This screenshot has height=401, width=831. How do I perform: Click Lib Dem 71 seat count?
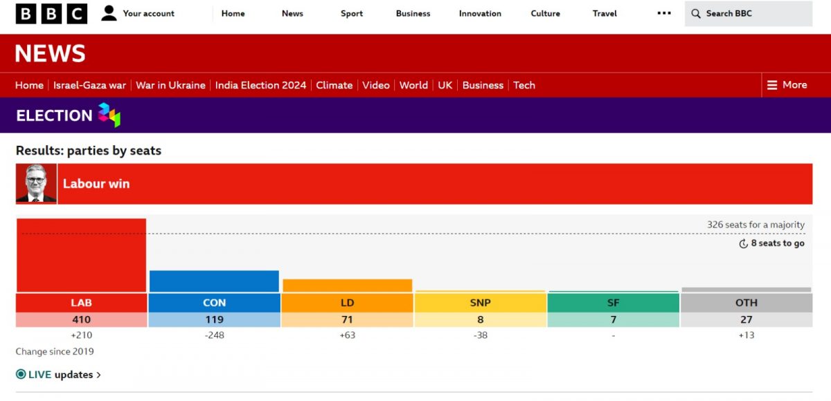point(348,320)
